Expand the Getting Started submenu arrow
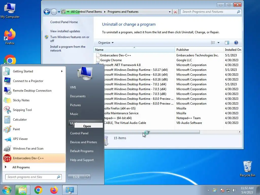This screenshot has width=260, height=195. click(x=62, y=71)
